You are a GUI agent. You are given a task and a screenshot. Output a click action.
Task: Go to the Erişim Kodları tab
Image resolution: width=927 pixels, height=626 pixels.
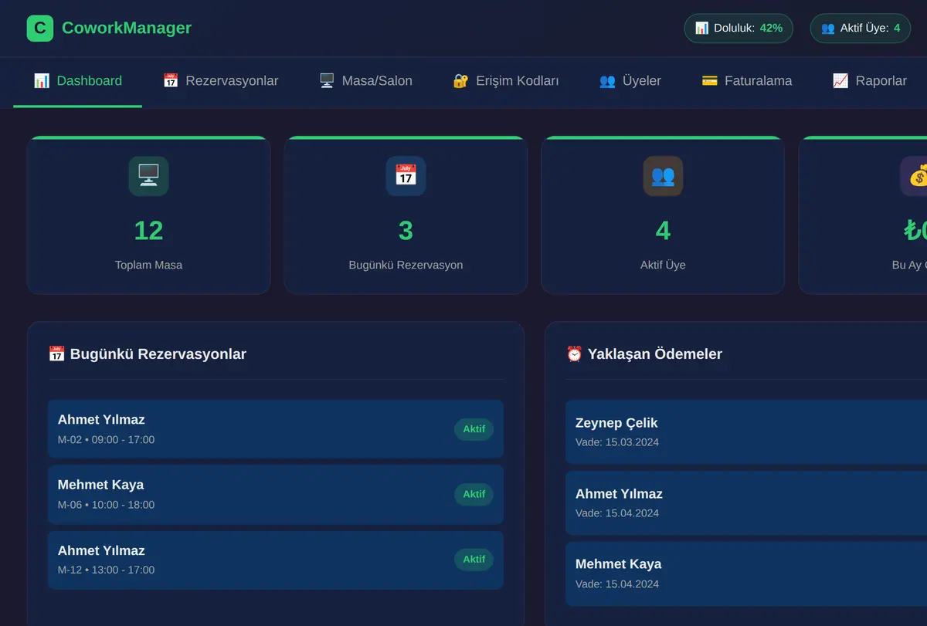[x=505, y=81]
